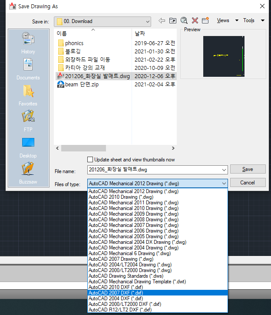This screenshot has height=315, width=271.
Task: Click date 2019-06-27 of phonics folder
Action: 155,43
